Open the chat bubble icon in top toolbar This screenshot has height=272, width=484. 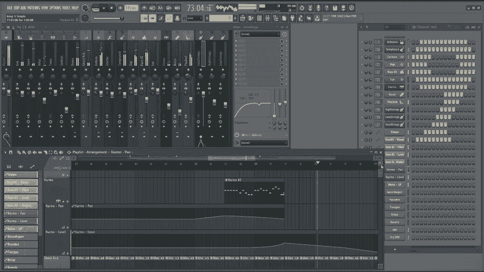(351, 8)
